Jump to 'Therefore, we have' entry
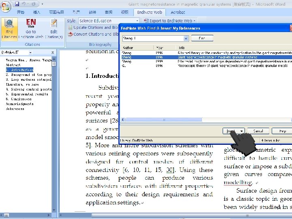Screen dimensions: 292x219 [22, 84]
